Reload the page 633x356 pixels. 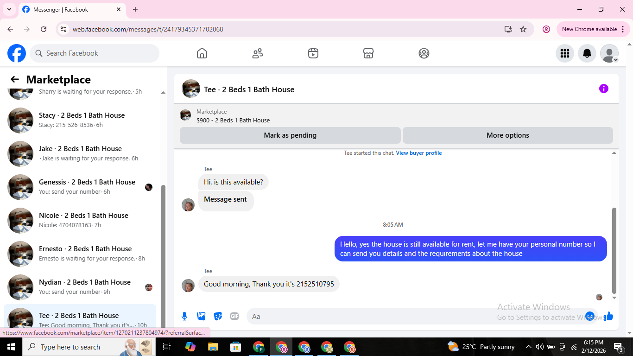[x=44, y=29]
